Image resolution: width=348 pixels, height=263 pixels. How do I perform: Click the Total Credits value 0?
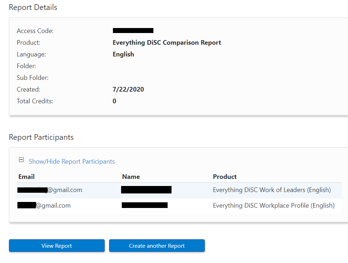(114, 101)
